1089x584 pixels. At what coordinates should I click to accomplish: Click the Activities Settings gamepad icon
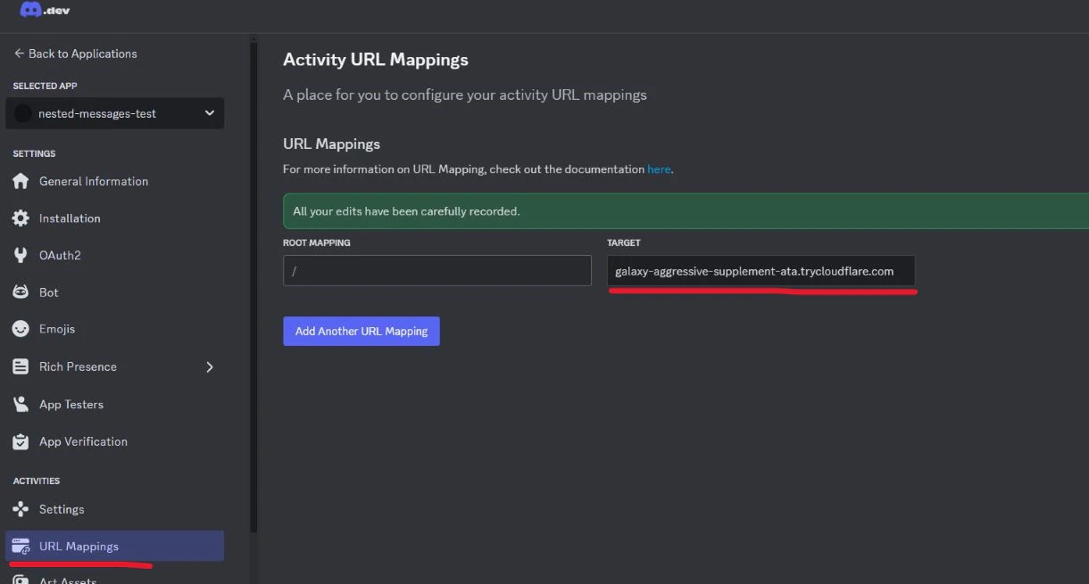point(21,509)
